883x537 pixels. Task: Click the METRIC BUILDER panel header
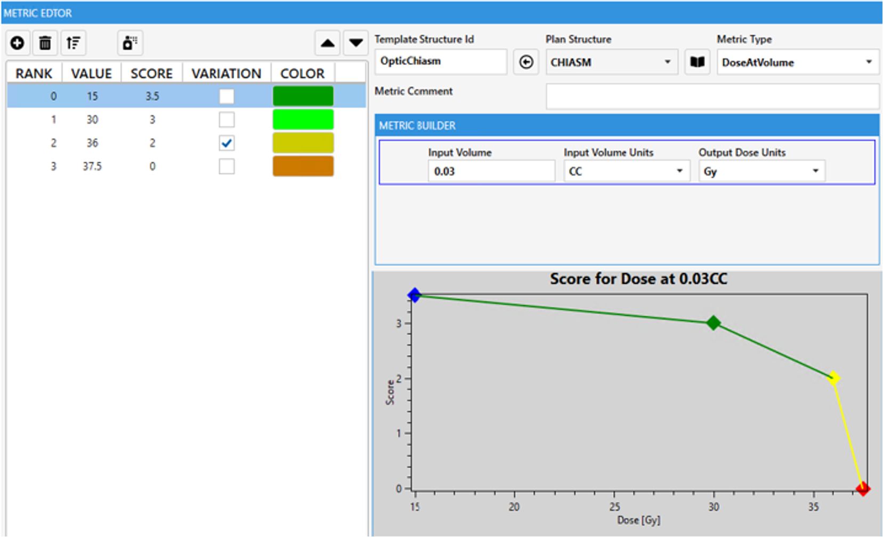click(x=627, y=125)
